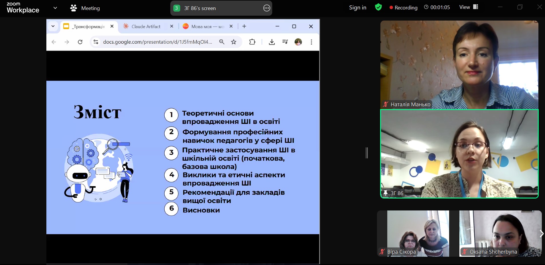Go forward in browser history

tap(67, 42)
